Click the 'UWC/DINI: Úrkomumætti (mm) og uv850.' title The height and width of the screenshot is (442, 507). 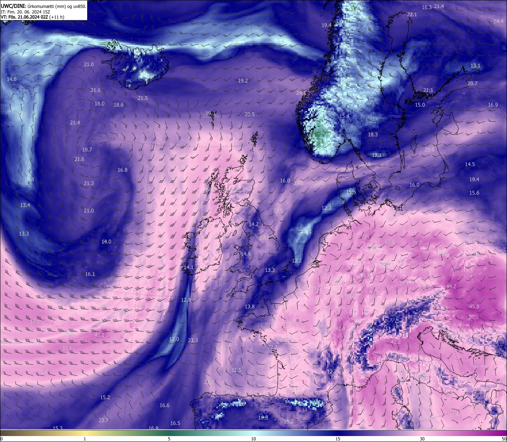(x=44, y=6)
